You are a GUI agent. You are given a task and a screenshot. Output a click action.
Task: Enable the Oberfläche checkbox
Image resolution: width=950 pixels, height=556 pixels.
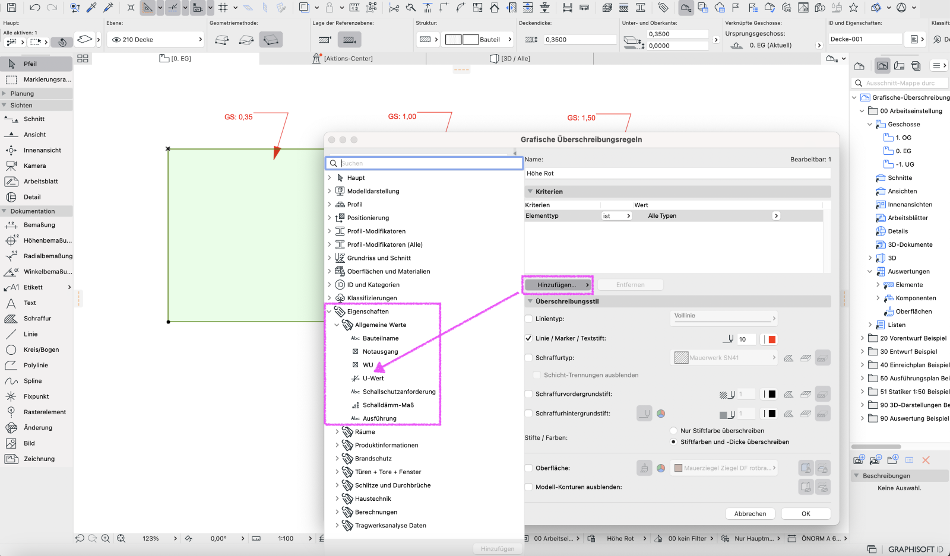pos(528,468)
